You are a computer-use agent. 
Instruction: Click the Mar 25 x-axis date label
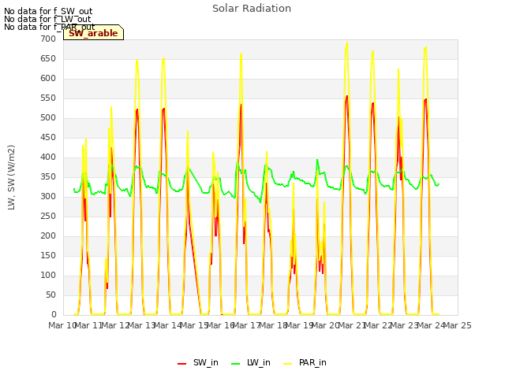coord(458,325)
